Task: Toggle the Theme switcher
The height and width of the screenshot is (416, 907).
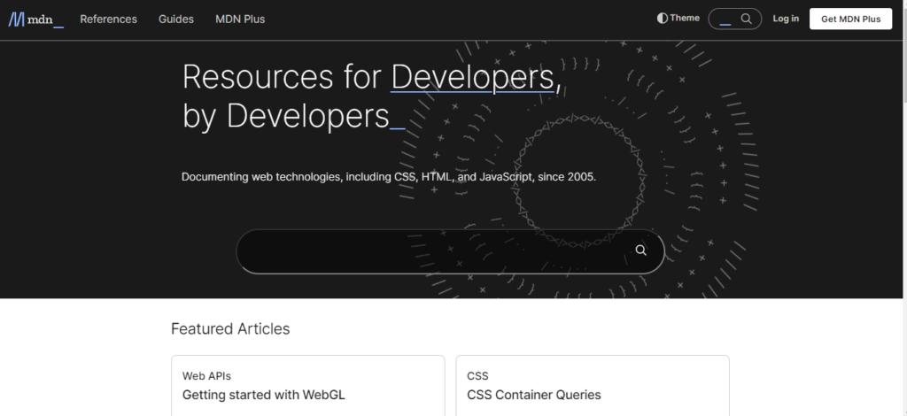Action: (678, 19)
